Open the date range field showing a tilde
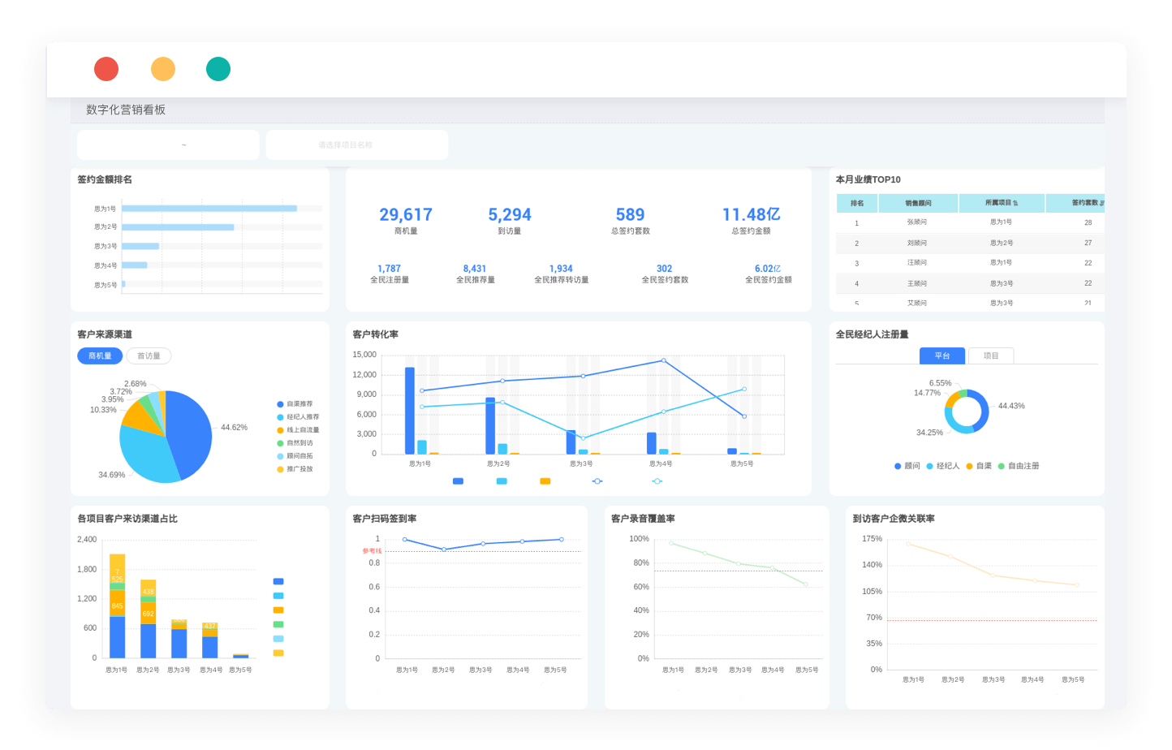 [x=168, y=145]
